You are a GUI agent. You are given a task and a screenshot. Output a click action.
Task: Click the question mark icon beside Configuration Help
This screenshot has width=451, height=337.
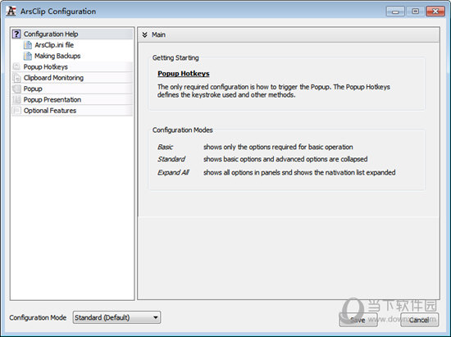click(16, 34)
